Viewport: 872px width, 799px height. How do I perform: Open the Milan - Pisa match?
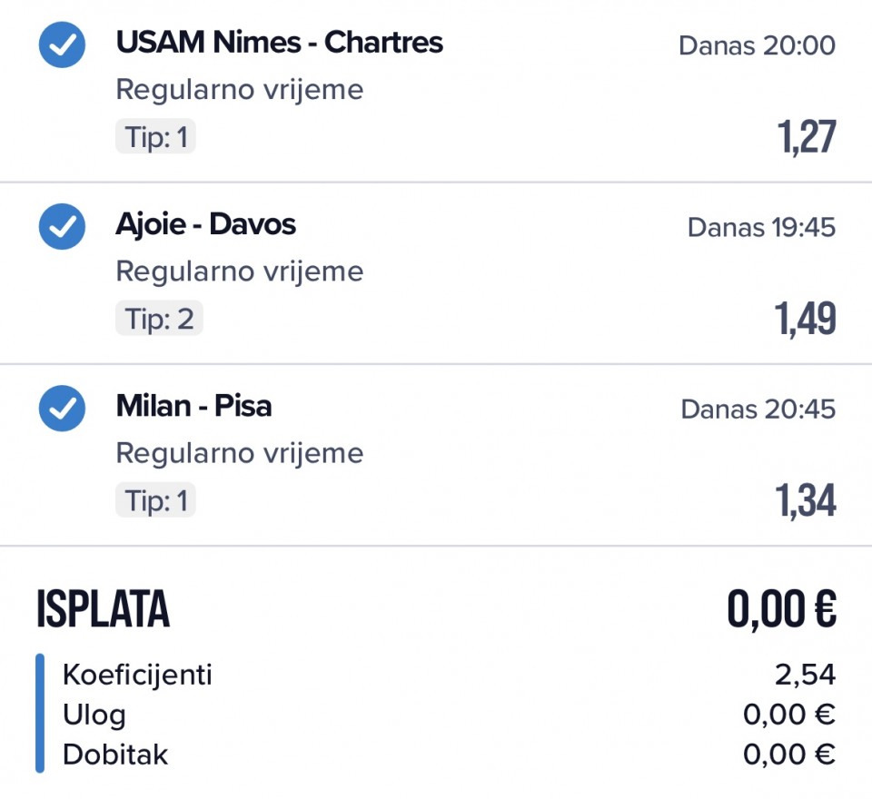[193, 406]
